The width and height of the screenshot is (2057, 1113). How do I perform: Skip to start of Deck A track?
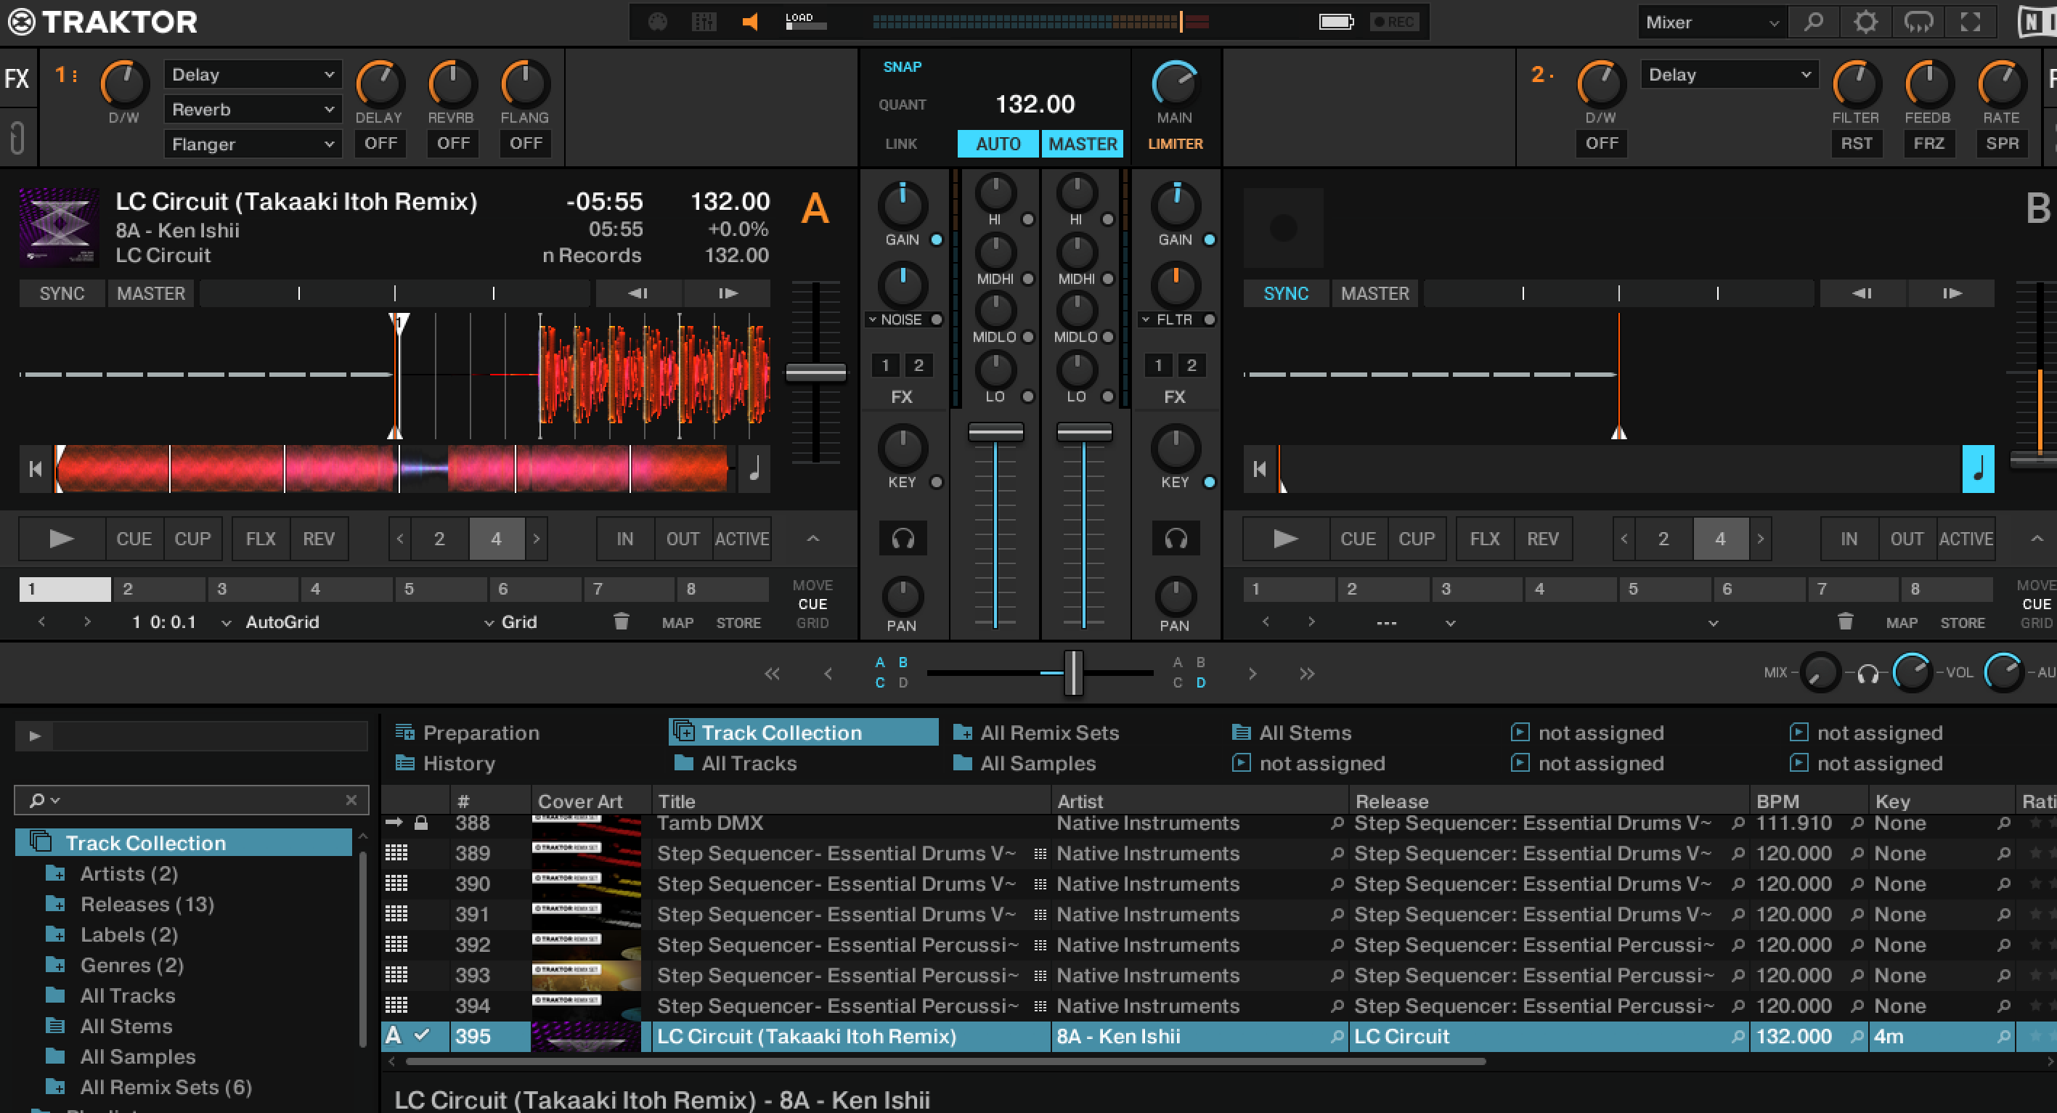[x=35, y=469]
